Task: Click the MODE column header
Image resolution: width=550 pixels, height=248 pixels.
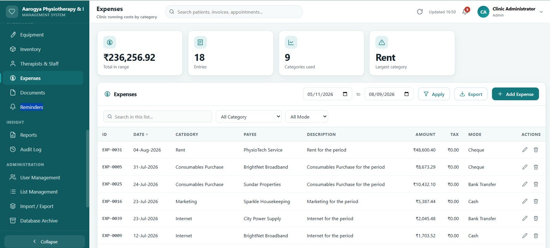Action: pos(475,134)
